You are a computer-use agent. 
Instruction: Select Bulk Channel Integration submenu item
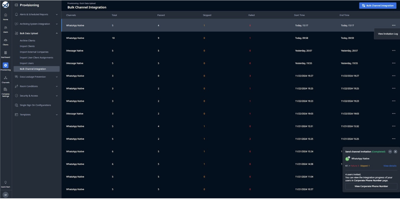point(37,69)
